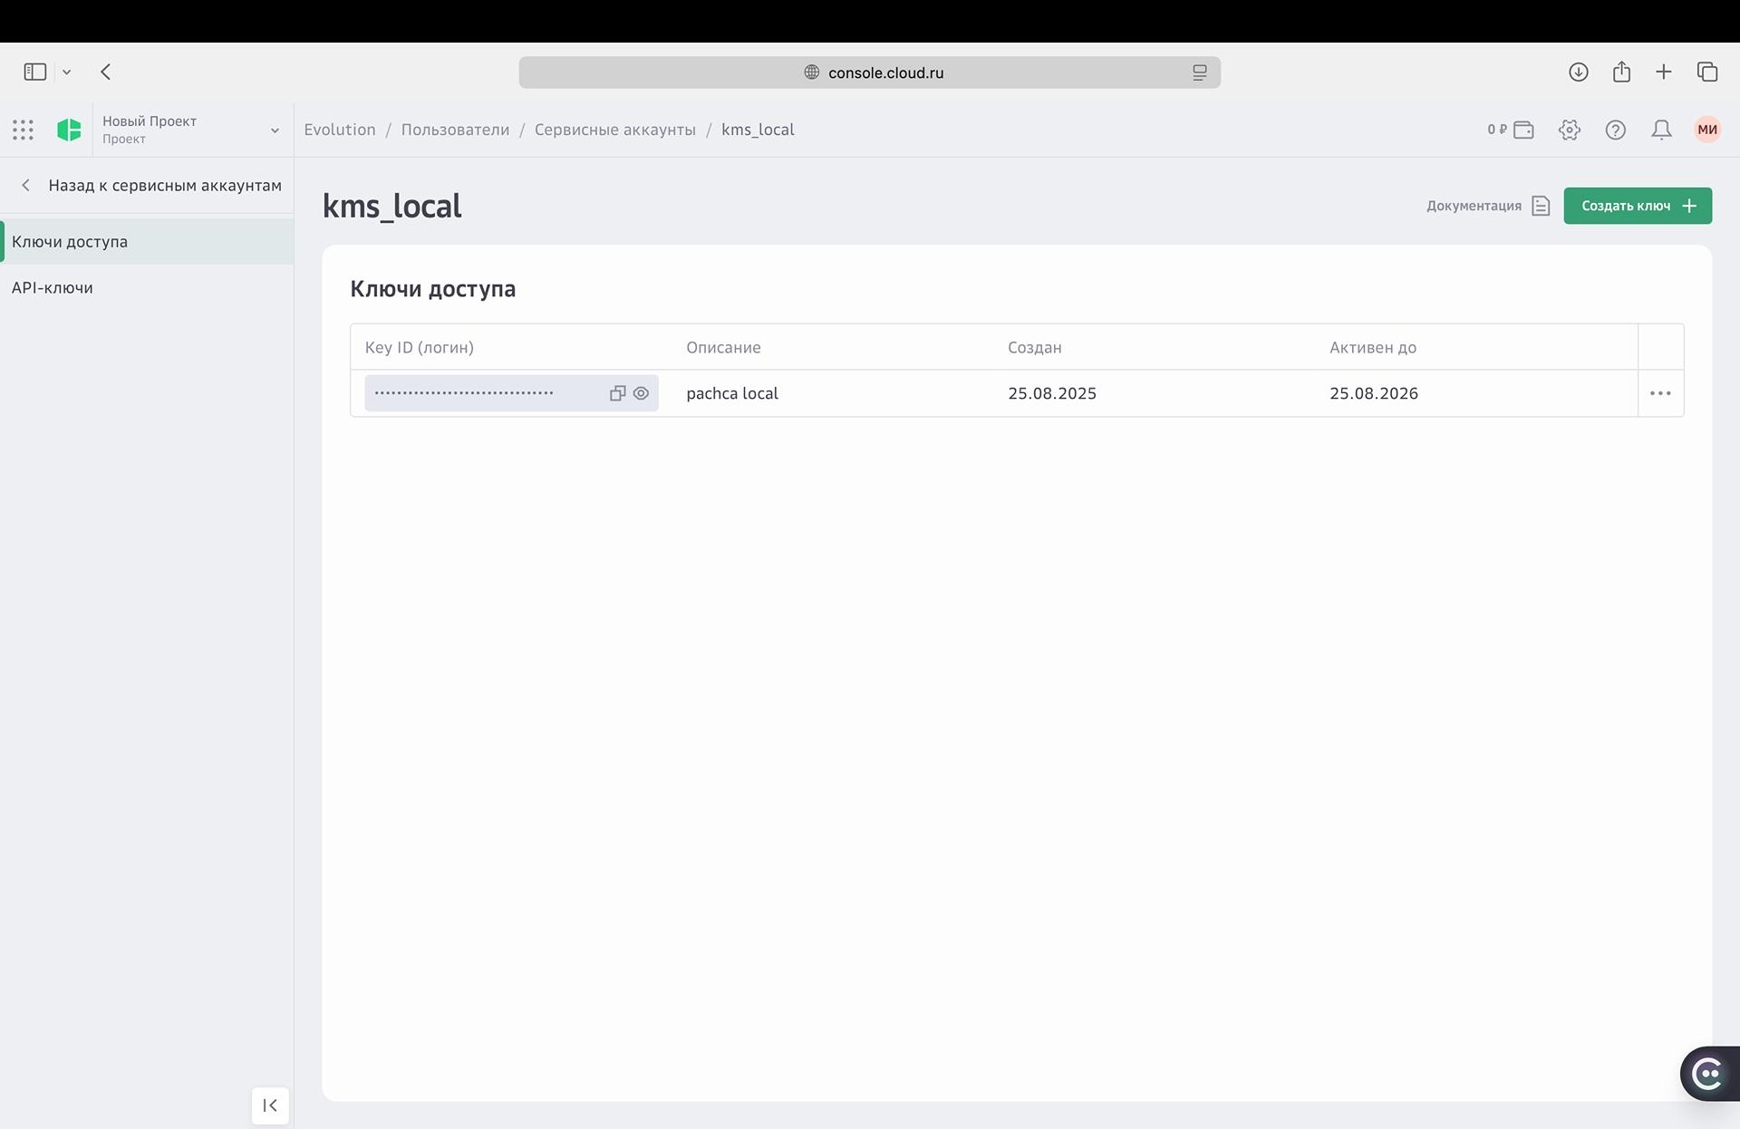Open the Документация link
1740x1129 pixels.
click(x=1486, y=206)
